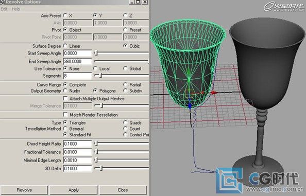
Task: Click Chord Height Ratio slider handle
Action: [96, 144]
